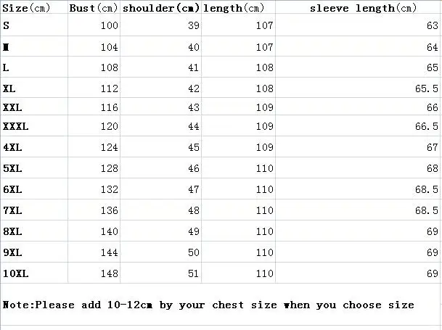
Task: Click the Bust(cm) column header
Action: 93,9
